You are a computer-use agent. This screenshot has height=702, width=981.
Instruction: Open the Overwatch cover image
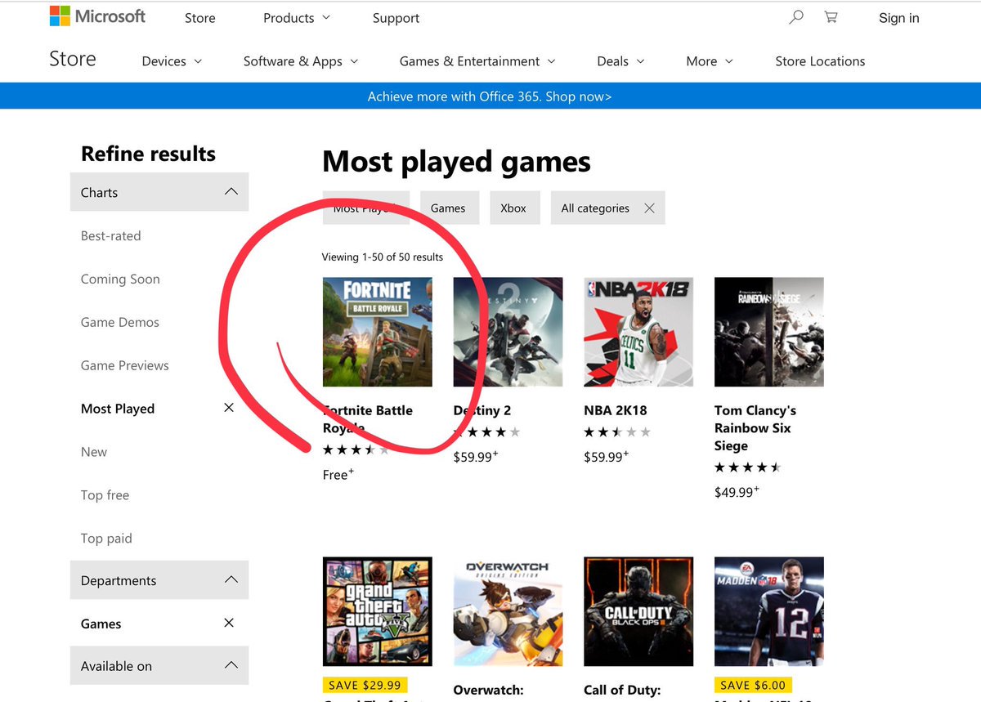[x=508, y=611]
